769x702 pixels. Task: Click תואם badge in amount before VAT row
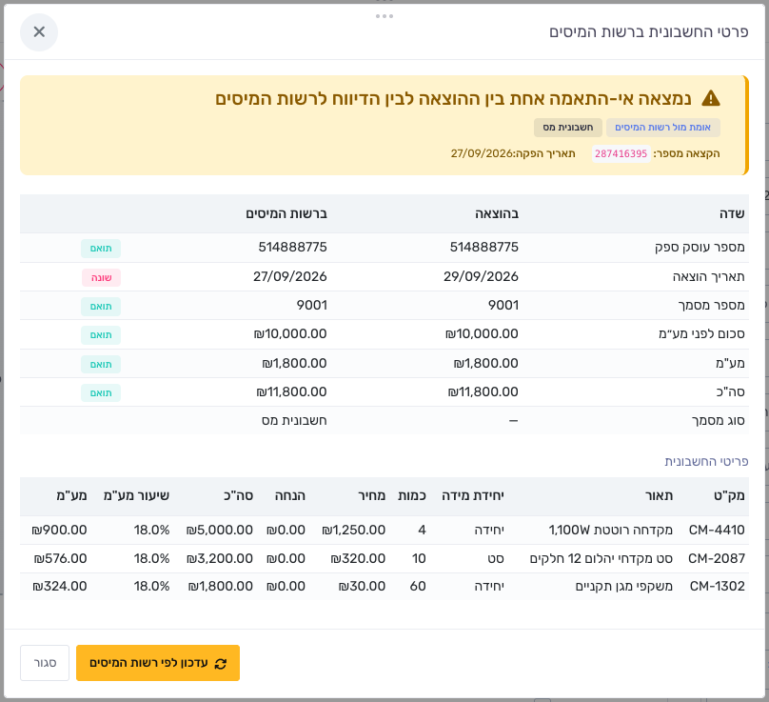(101, 334)
